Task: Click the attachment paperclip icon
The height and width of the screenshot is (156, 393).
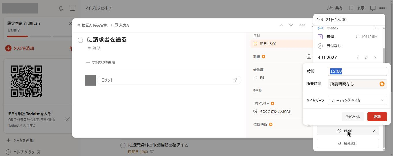Action: tap(235, 80)
